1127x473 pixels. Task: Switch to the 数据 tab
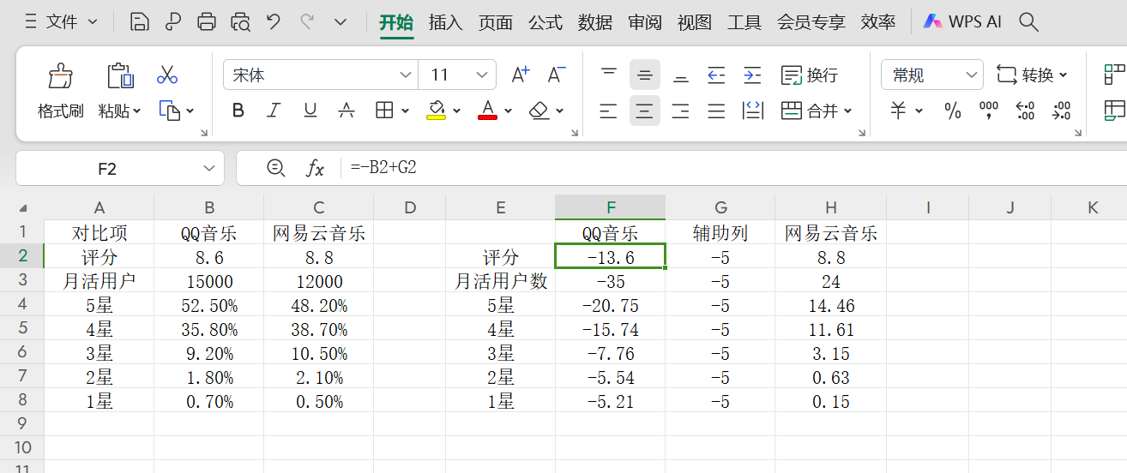pos(595,22)
